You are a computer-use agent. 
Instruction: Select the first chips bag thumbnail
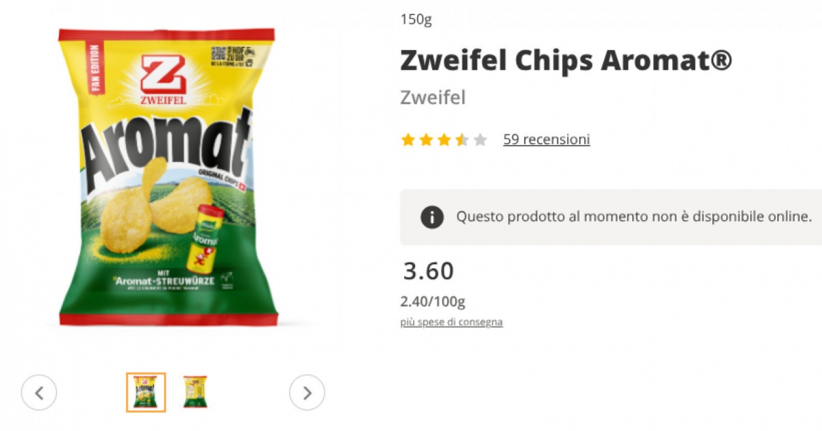[146, 392]
